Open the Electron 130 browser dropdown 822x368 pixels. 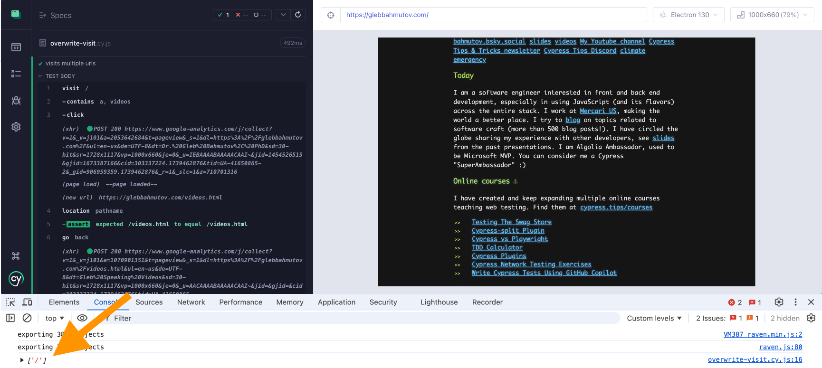click(688, 15)
